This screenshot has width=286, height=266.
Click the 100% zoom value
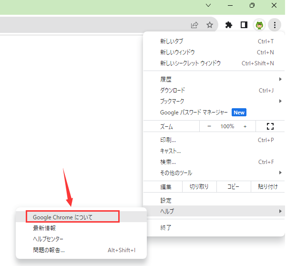coord(227,126)
